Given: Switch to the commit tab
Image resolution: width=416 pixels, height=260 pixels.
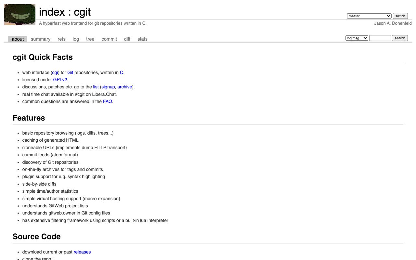Looking at the screenshot, I should click(109, 39).
